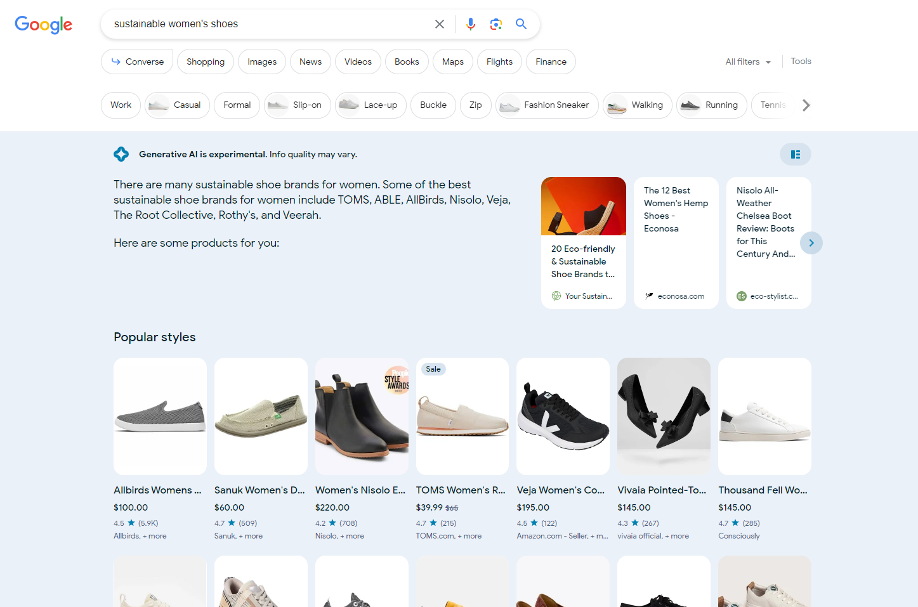Open the Sanuk Women's shoe thumbnail

[x=261, y=416]
